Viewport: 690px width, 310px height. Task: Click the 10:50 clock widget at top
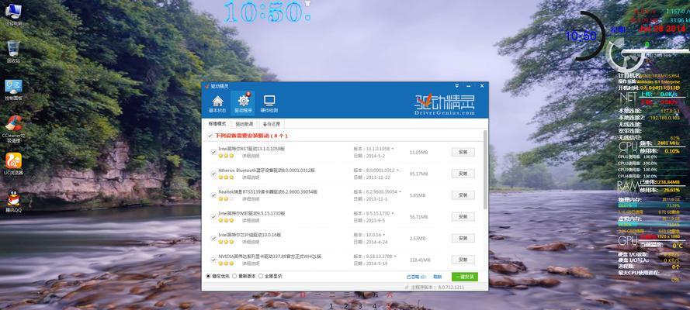(269, 12)
